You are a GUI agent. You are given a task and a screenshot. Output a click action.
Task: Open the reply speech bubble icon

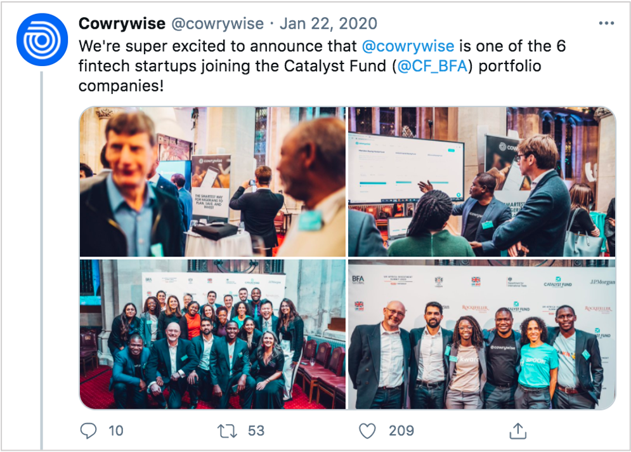[x=88, y=430]
